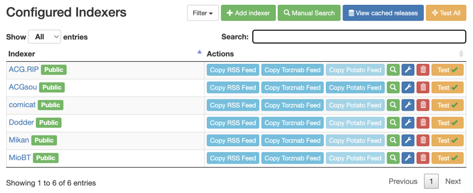This screenshot has width=473, height=193.
Task: Open the Filter dropdown
Action: click(x=203, y=13)
